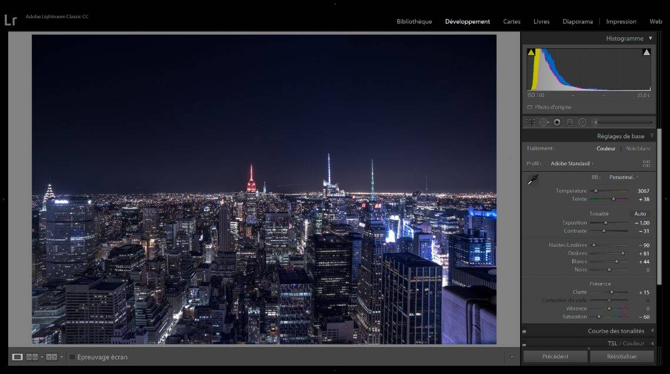Open the Développement module
The height and width of the screenshot is (374, 670).
(x=467, y=21)
